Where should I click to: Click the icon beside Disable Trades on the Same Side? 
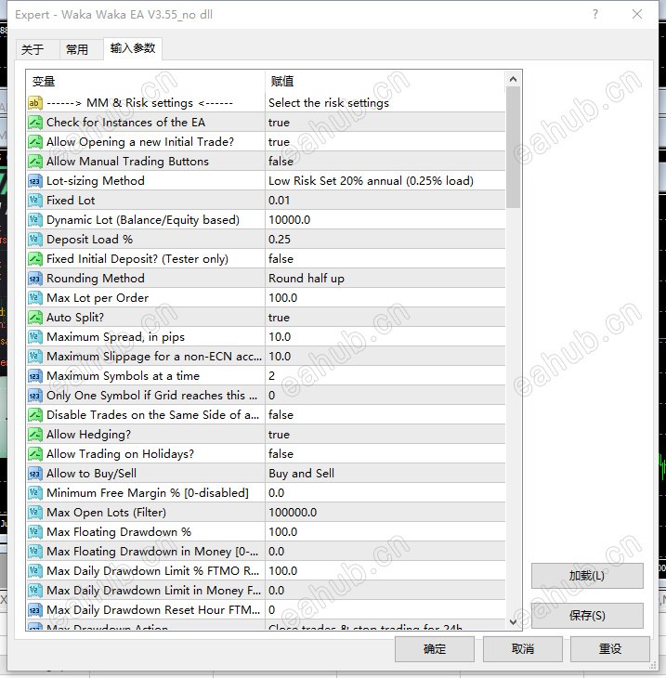pyautogui.click(x=35, y=414)
